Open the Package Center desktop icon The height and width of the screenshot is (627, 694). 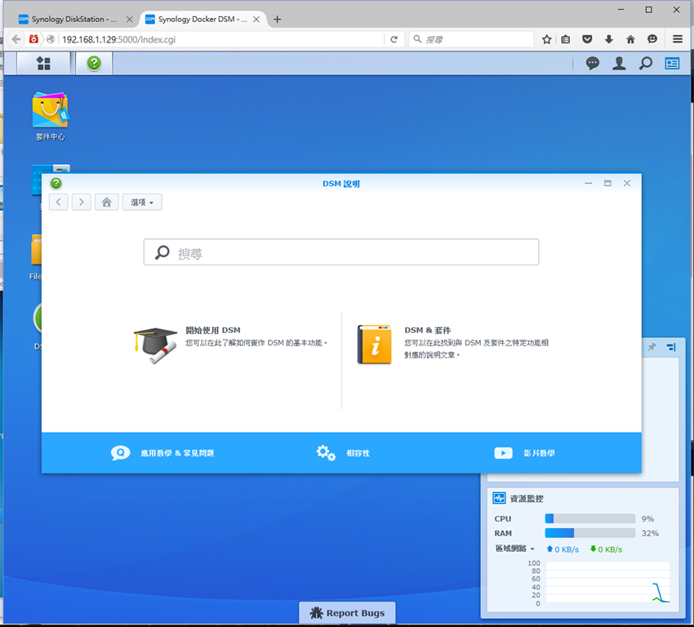tap(50, 117)
